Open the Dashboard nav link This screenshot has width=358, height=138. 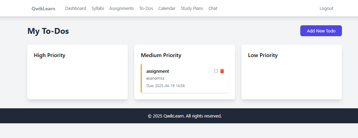75,9
